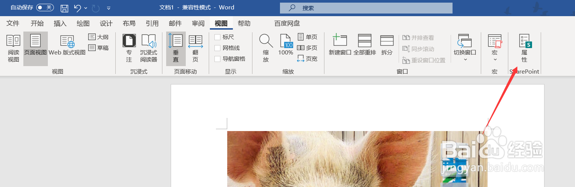Click the 宏 (Macros) icon
The height and width of the screenshot is (187, 575).
coord(495,41)
